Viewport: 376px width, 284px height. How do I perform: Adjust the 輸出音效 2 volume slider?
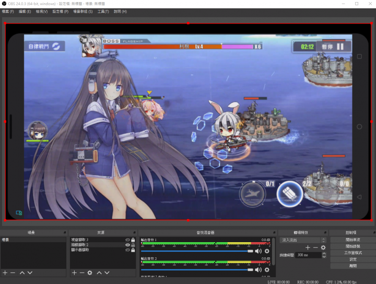pyautogui.click(x=197, y=270)
